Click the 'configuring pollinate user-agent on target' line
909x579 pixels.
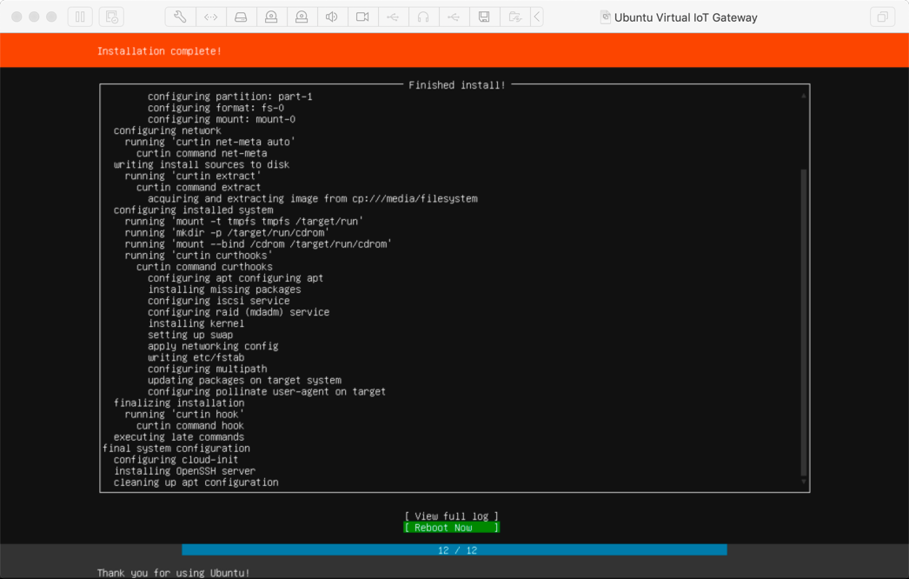tap(267, 391)
